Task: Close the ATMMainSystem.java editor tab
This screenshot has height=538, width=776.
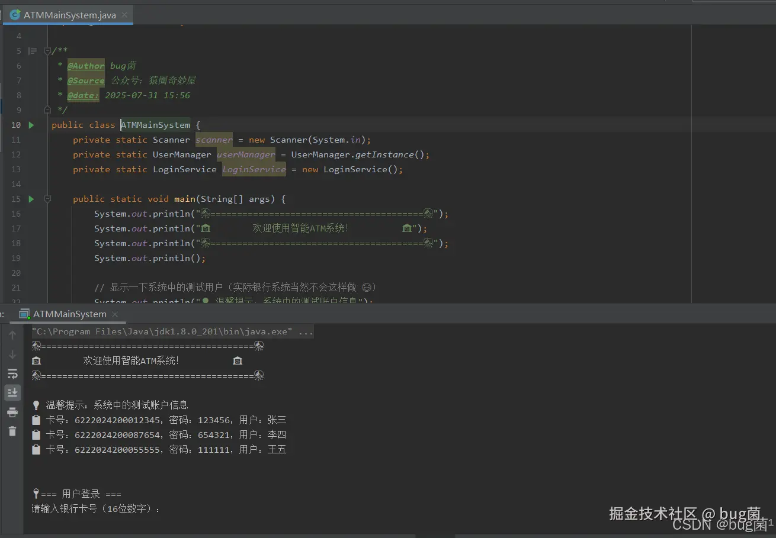Action: pos(124,15)
